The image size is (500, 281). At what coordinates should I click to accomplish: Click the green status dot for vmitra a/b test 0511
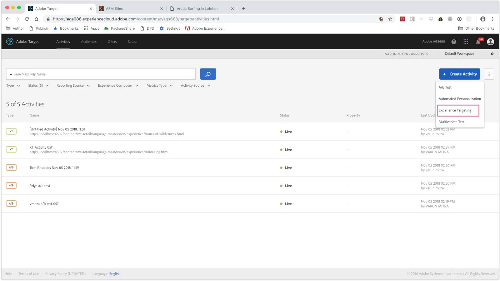[281, 204]
